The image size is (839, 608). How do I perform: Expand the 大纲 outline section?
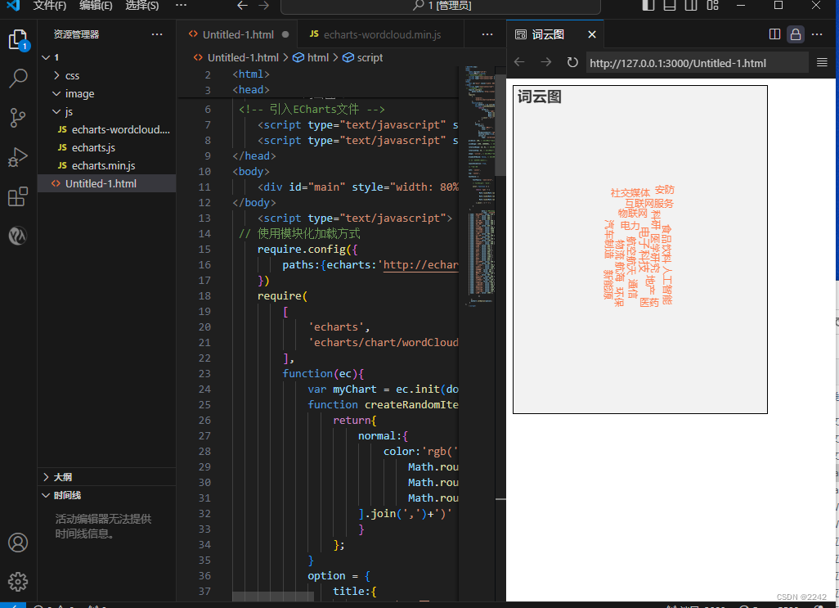46,477
